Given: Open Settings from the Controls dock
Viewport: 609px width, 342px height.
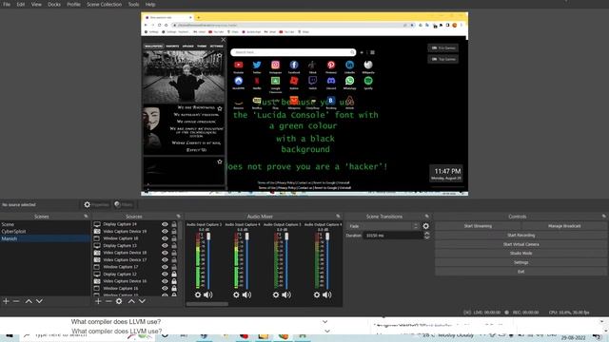Looking at the screenshot, I should click(521, 263).
